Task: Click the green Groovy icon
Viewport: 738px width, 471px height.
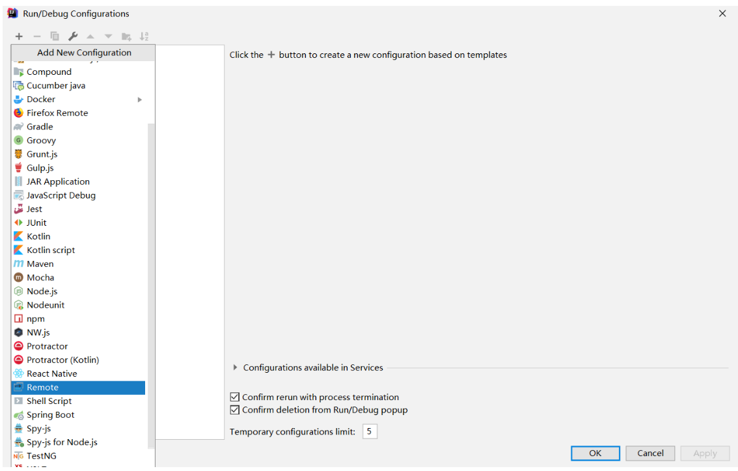Action: (18, 141)
